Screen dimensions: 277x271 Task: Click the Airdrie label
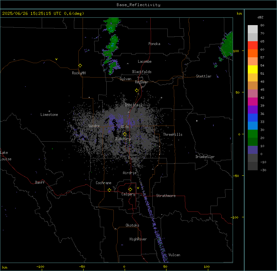pos(130,173)
